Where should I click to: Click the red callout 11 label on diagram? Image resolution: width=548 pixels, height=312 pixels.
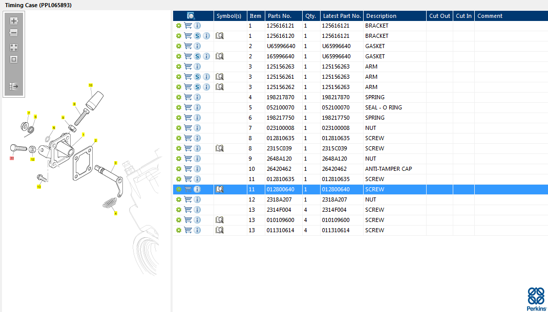tap(12, 158)
